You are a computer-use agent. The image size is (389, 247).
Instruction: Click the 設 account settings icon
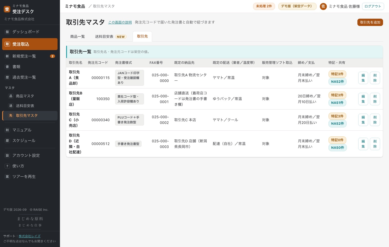pyautogui.click(x=7, y=156)
